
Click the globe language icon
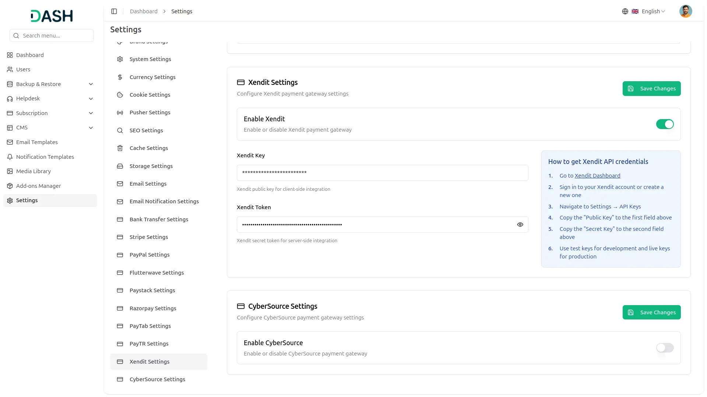pyautogui.click(x=625, y=11)
